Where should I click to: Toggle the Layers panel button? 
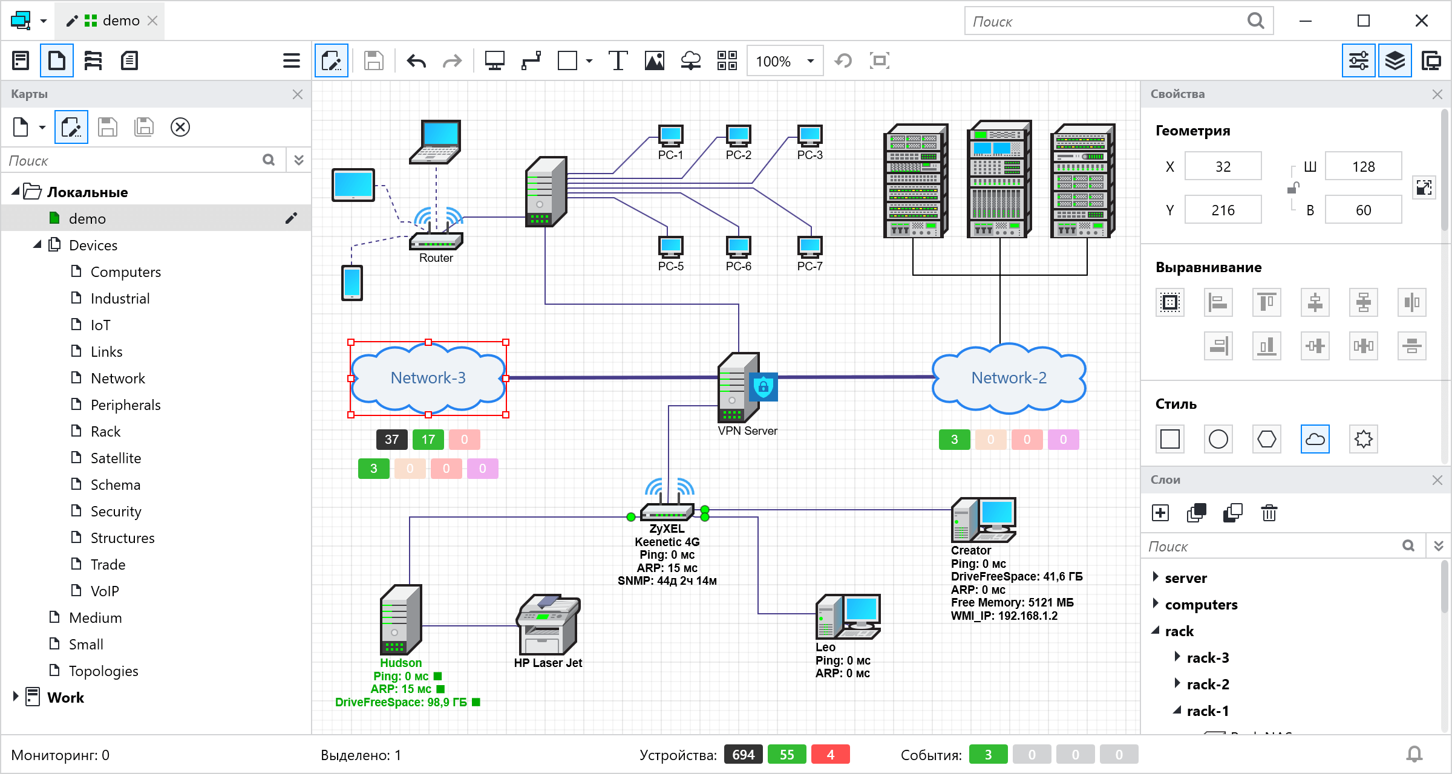1395,61
